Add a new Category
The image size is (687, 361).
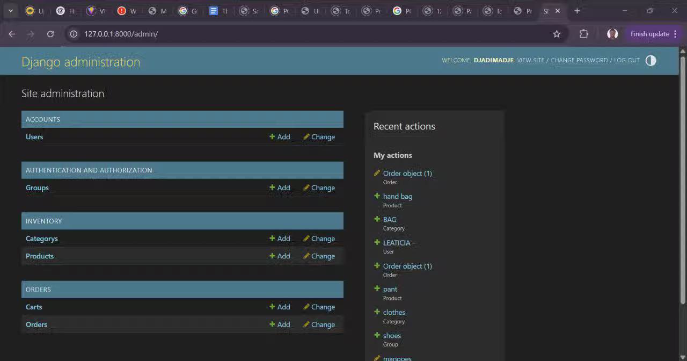[x=280, y=239]
